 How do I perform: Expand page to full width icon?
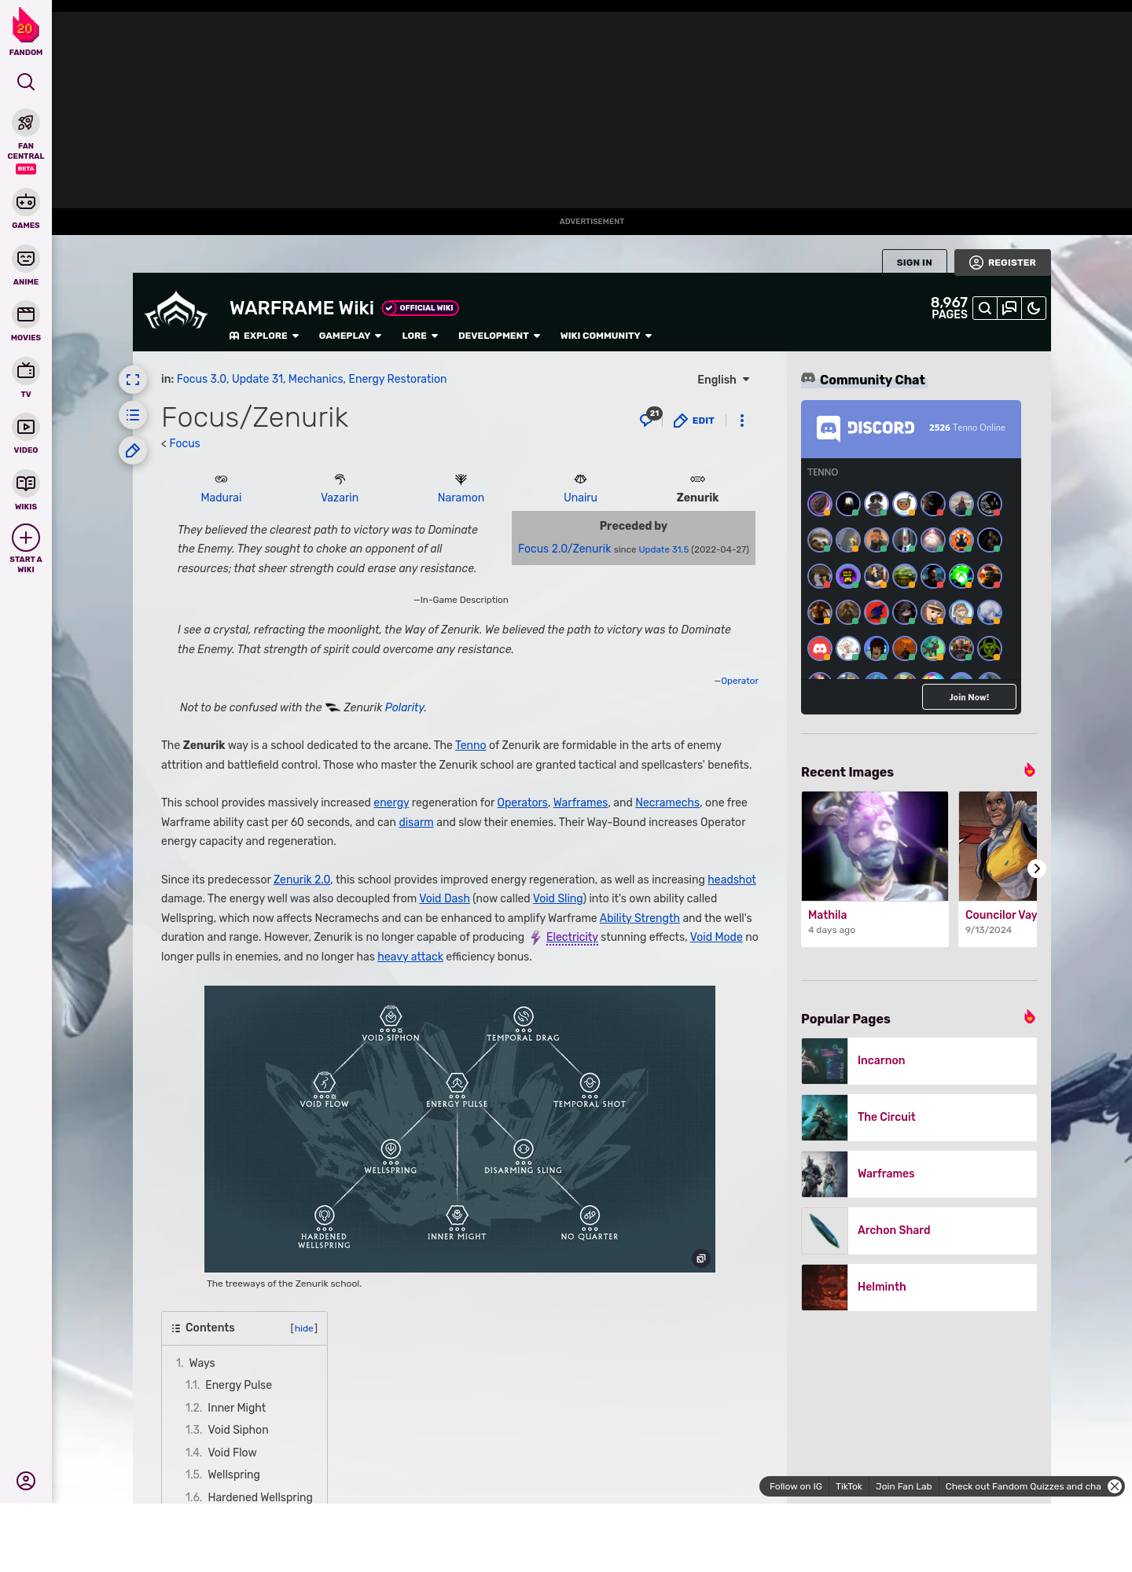click(133, 380)
